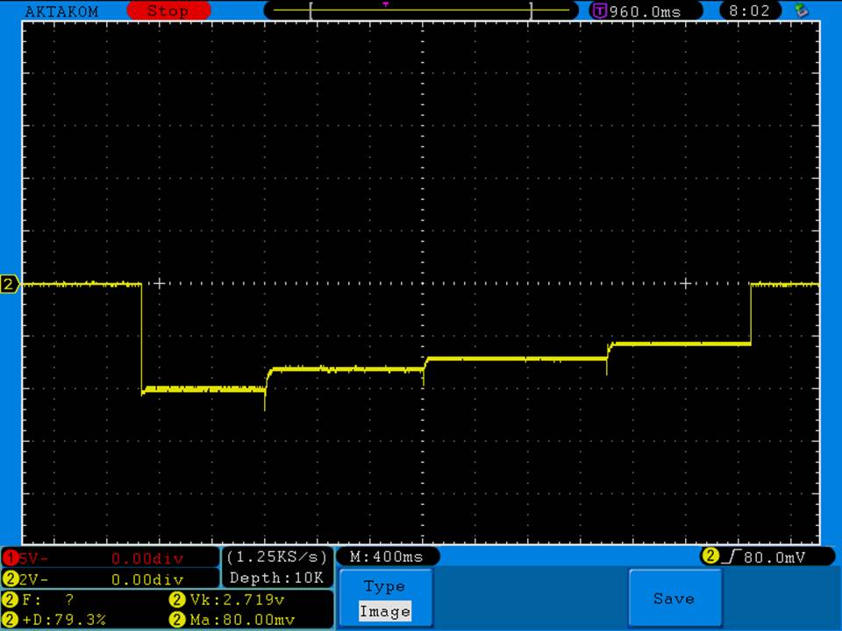Select the yellow channel 2 indicator (2V)

pos(11,578)
